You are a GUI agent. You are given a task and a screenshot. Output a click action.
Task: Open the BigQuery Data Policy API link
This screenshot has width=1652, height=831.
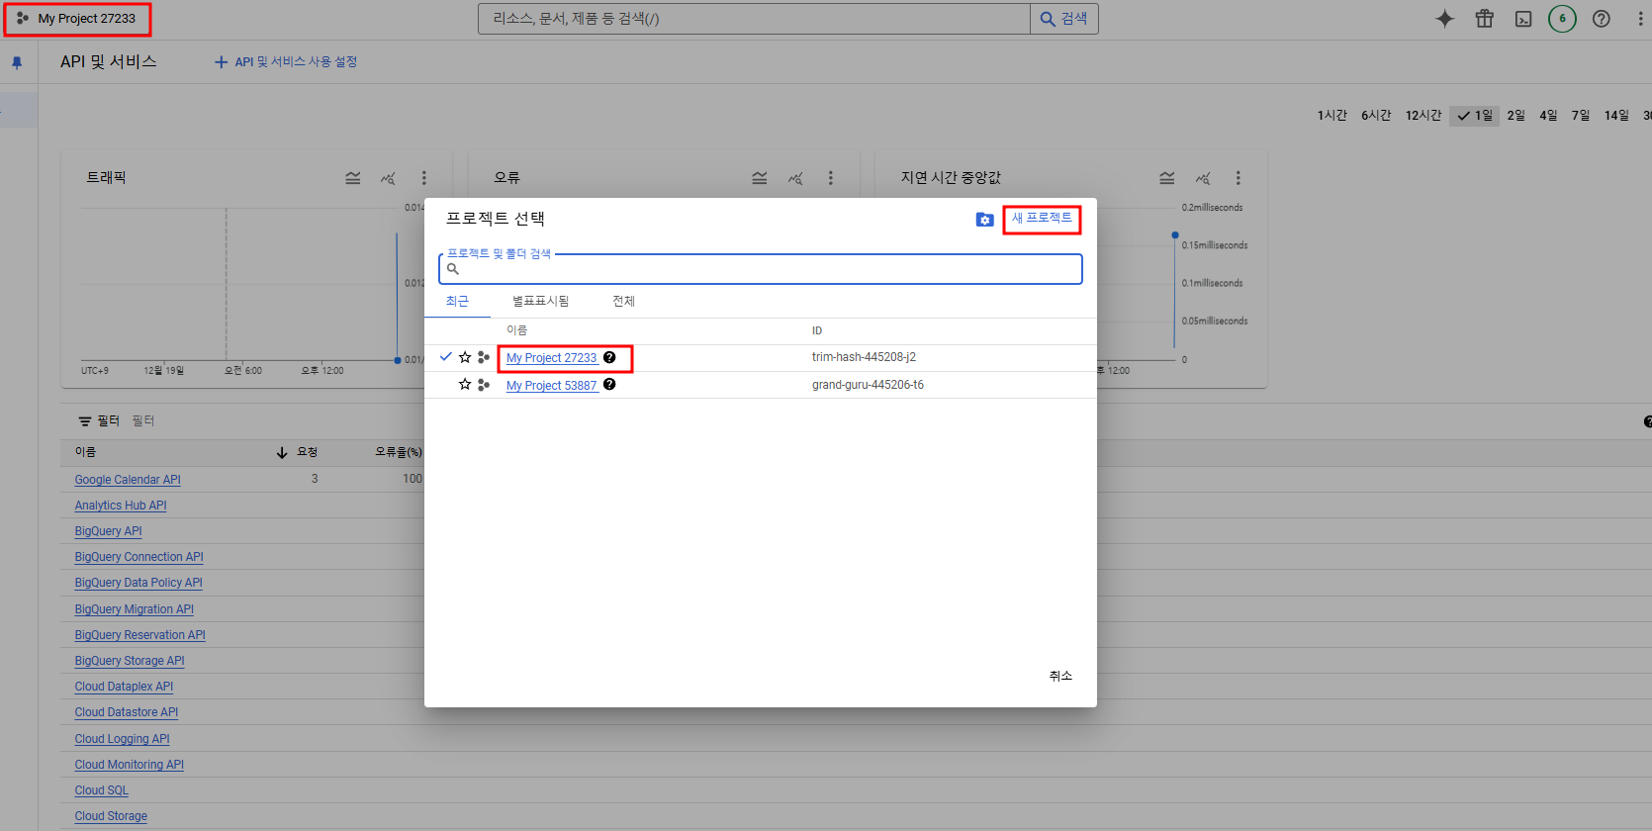point(138,583)
